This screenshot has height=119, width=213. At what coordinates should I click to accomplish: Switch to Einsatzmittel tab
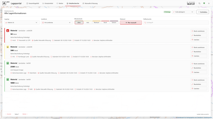(48, 3)
